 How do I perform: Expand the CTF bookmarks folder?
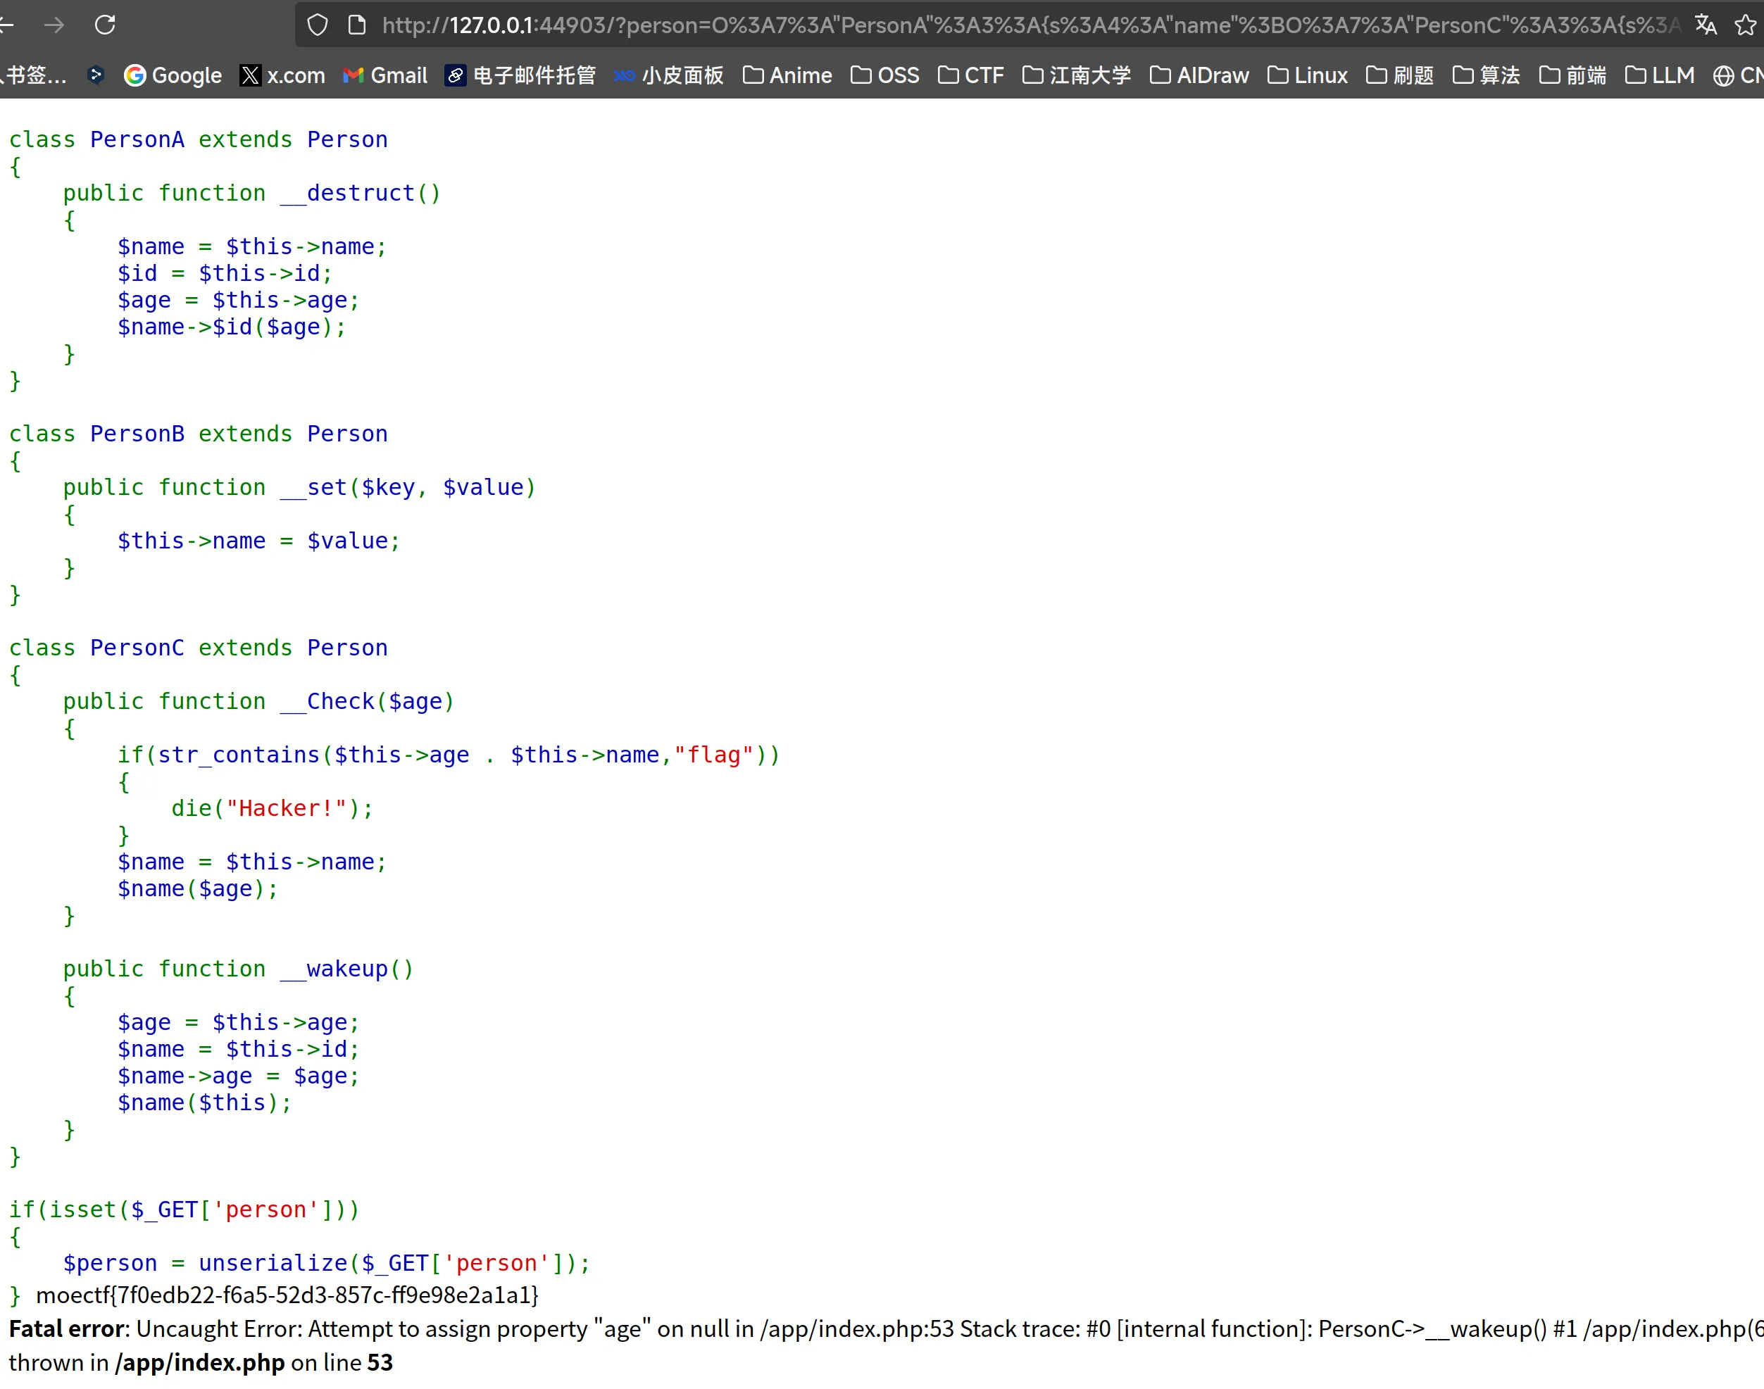click(x=971, y=75)
